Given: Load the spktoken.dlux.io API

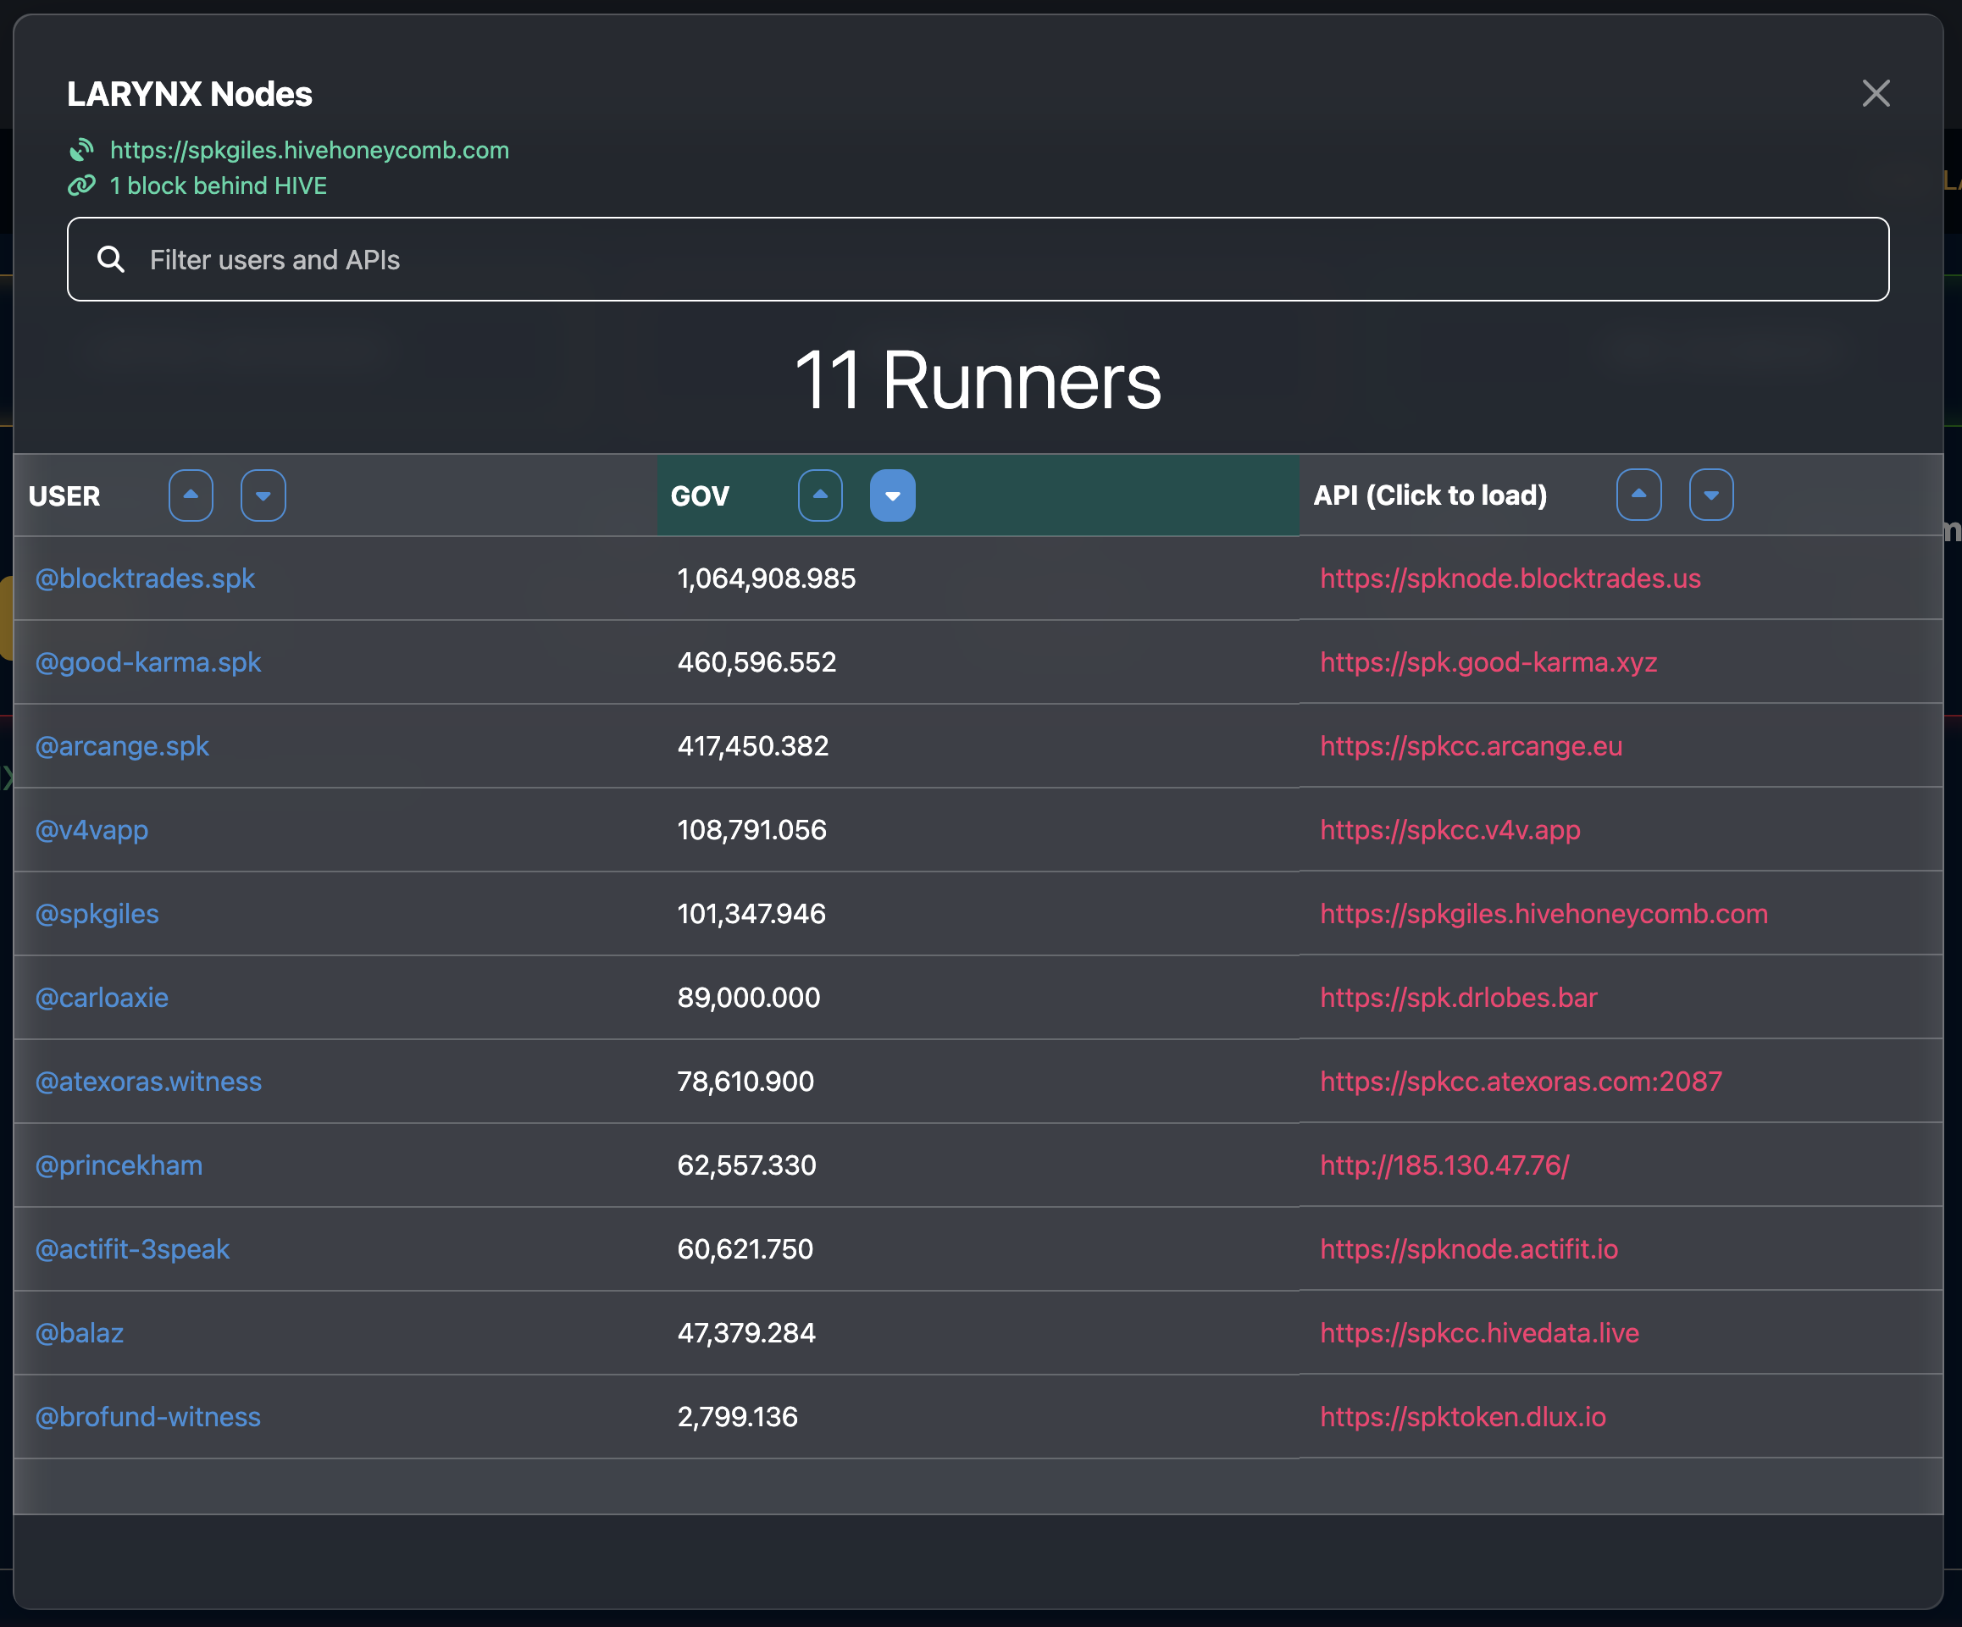Looking at the screenshot, I should point(1463,1417).
